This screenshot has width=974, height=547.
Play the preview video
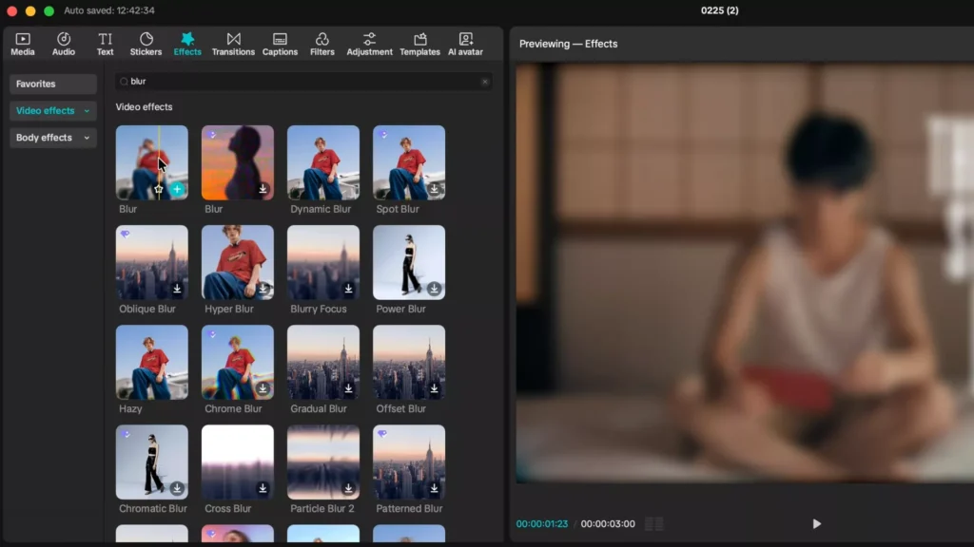tap(816, 523)
